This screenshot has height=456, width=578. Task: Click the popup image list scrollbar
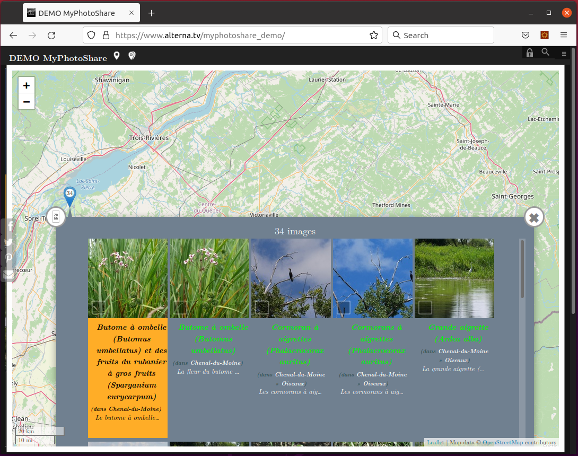coord(522,269)
